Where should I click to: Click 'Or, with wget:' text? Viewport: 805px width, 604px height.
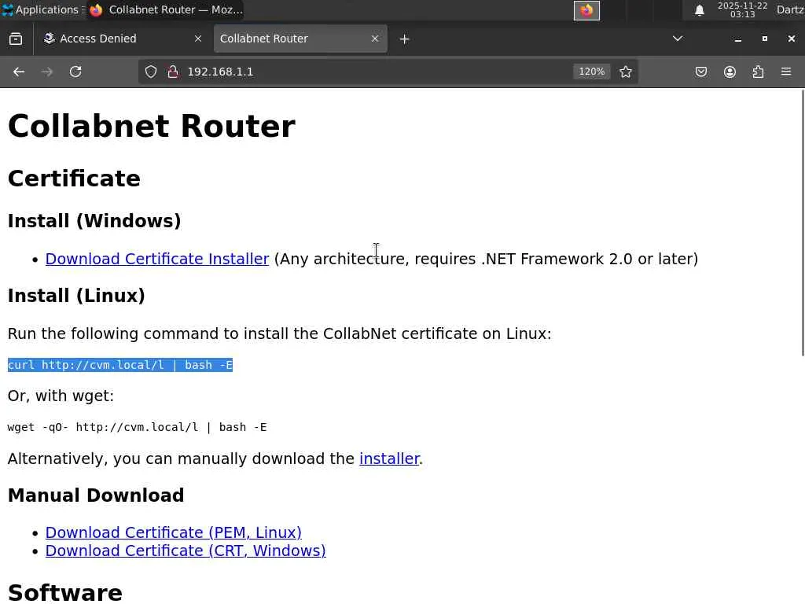[61, 396]
